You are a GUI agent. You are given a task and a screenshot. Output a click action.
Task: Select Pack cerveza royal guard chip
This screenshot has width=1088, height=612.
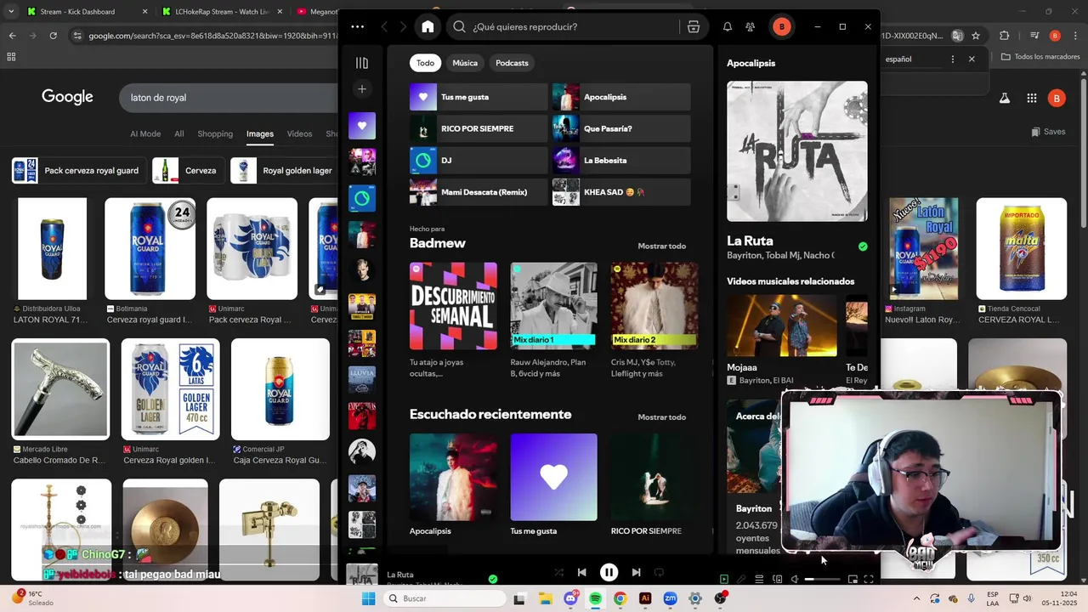[78, 170]
